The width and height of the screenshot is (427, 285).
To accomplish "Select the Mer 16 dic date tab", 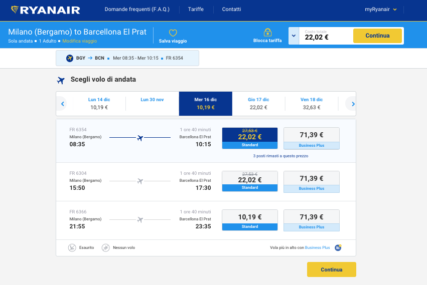I will click(206, 104).
